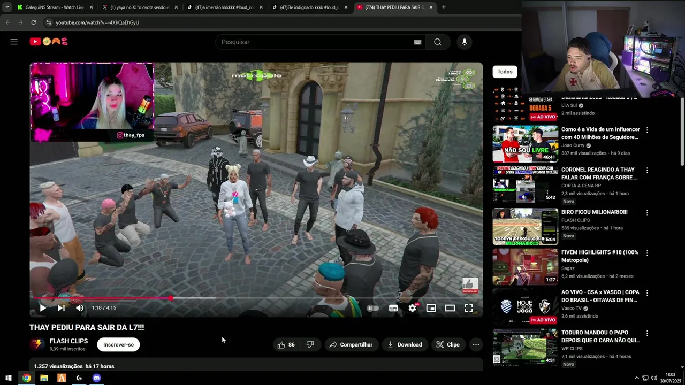Switch to GalequiNS Stream Kick tab

click(54, 7)
